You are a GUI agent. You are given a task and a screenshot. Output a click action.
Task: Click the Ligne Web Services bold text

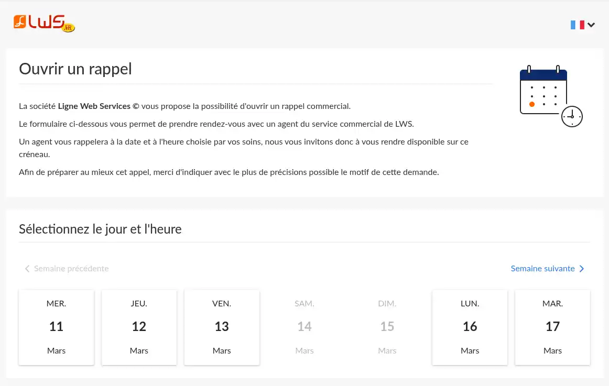(x=94, y=106)
